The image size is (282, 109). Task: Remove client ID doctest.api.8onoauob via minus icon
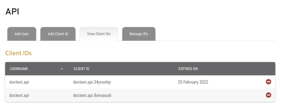pyautogui.click(x=268, y=95)
